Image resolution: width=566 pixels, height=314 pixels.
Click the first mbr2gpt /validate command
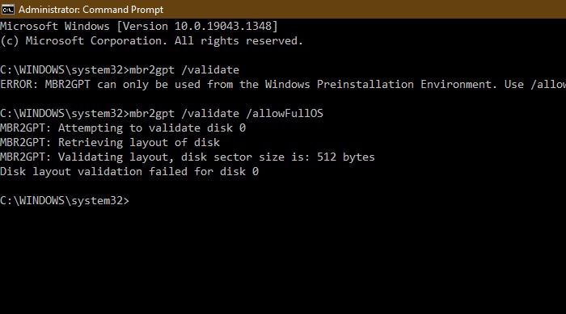coord(184,70)
